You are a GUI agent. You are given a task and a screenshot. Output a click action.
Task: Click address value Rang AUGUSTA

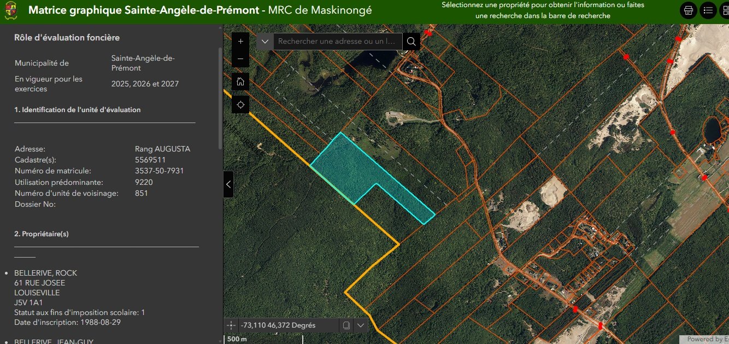(163, 149)
